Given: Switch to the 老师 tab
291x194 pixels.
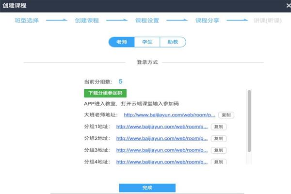Looking at the screenshot, I should [121, 42].
